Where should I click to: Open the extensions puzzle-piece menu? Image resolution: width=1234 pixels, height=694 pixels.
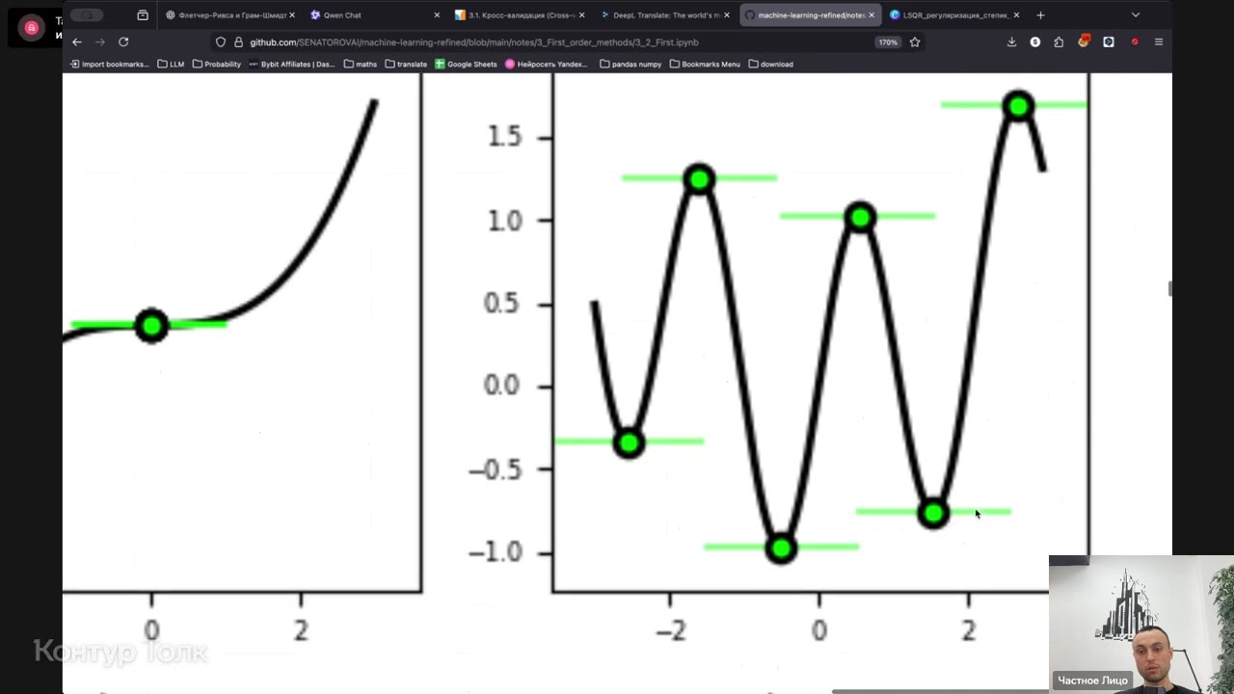[1059, 41]
